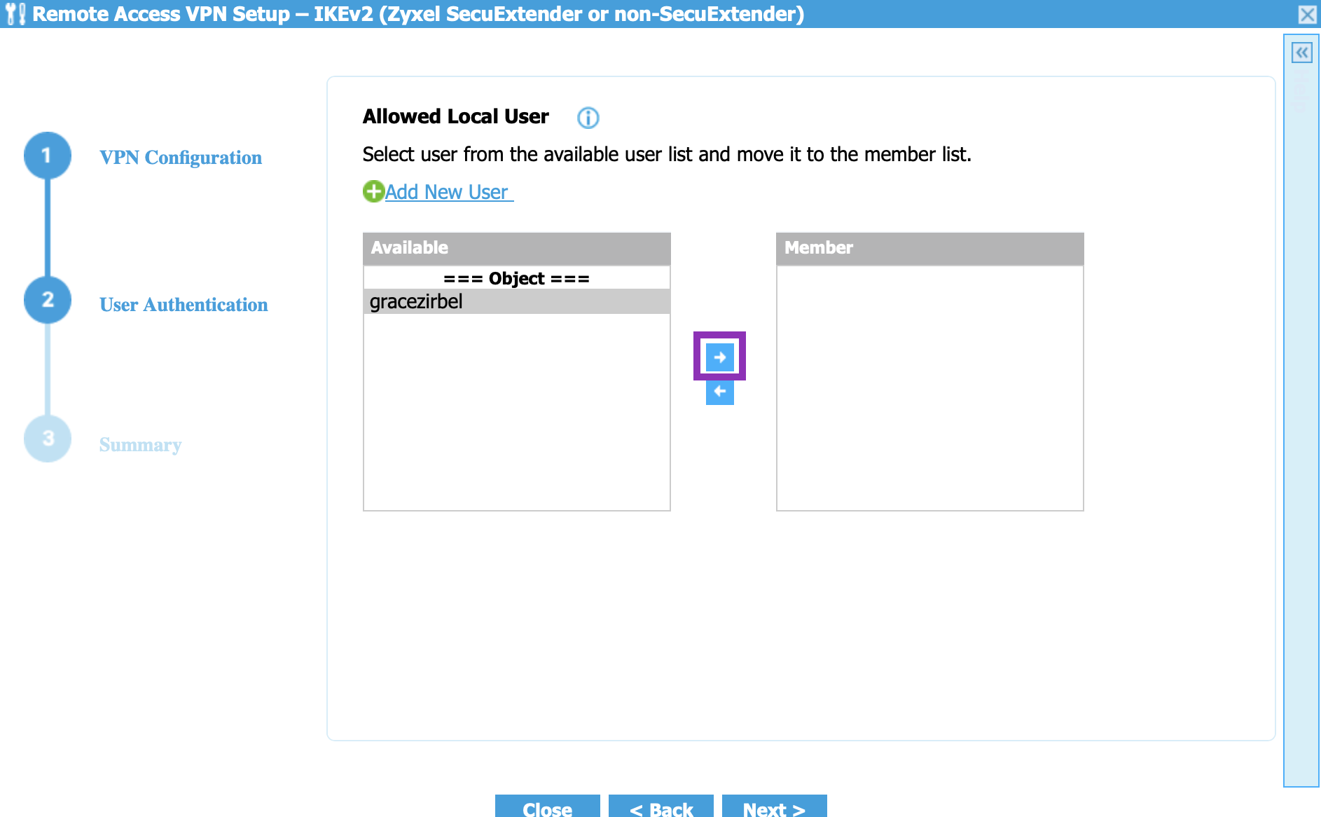Deselect the highlighted gracezirbel entry
Viewport: 1321px width, 817px height.
[x=417, y=301]
